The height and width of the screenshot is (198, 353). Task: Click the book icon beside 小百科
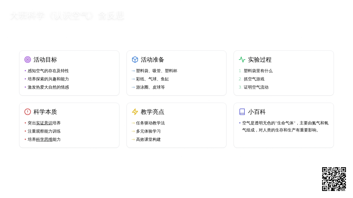point(242,112)
